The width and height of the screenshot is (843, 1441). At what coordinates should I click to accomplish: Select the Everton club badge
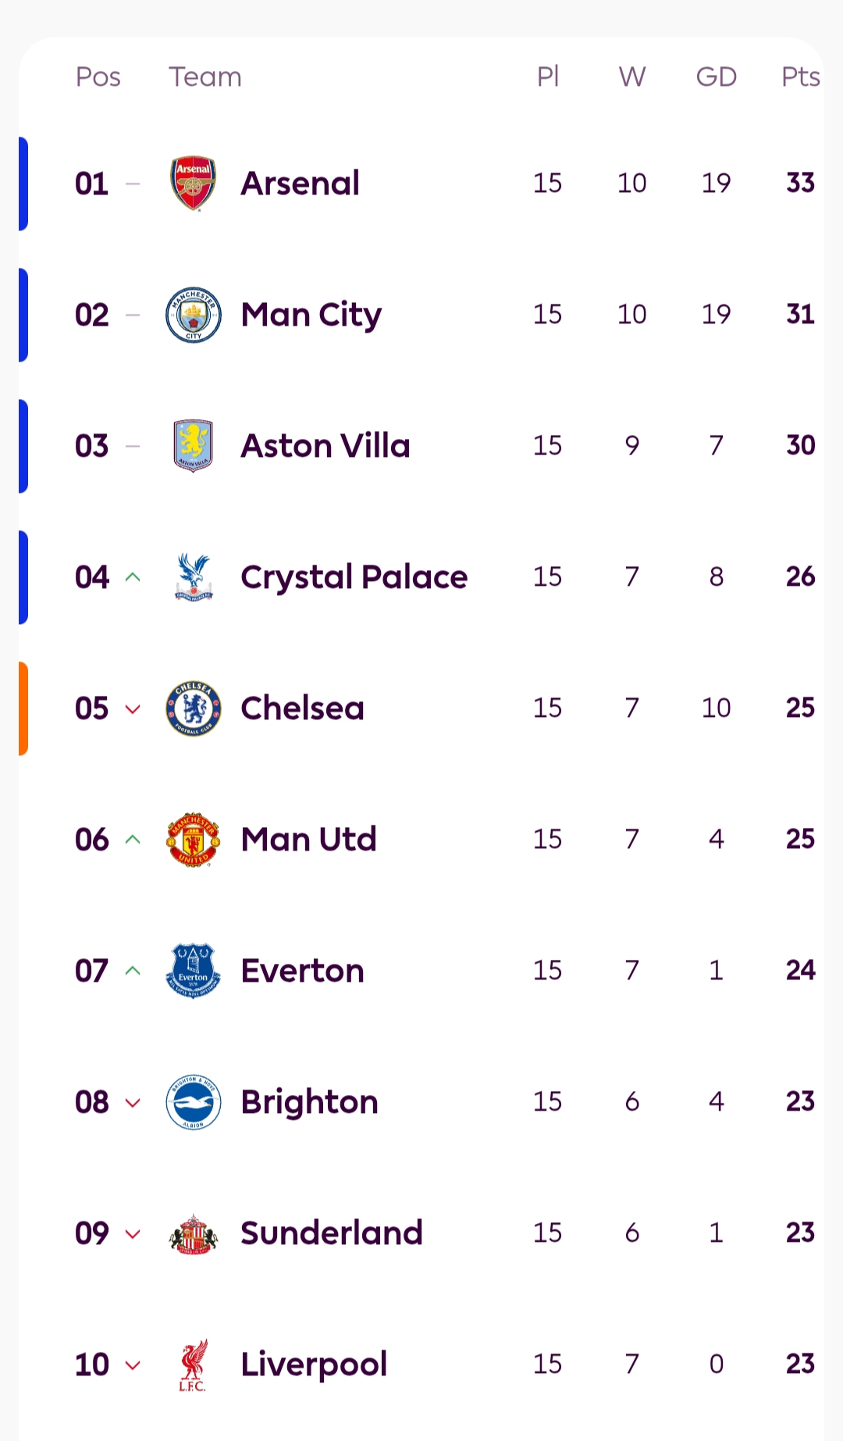[x=193, y=971]
